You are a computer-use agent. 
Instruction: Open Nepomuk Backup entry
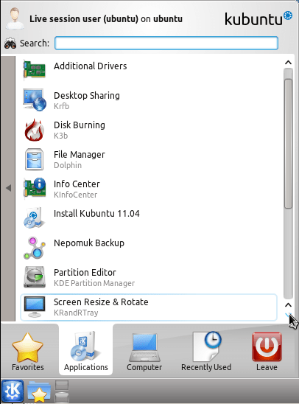coord(149,248)
